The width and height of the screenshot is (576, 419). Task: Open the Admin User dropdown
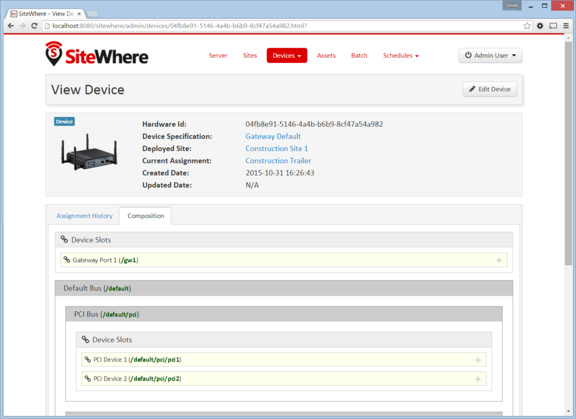tap(490, 55)
